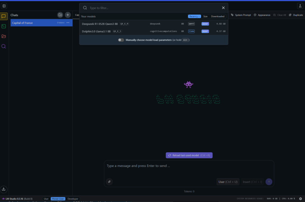Image resolution: width=305 pixels, height=202 pixels.
Task: Open options for Capital of France chat
Action: 68,23
